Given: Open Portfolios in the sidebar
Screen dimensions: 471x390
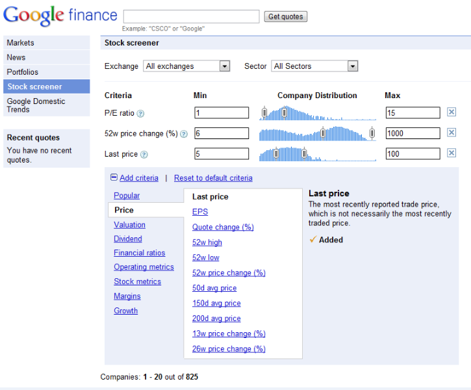Looking at the screenshot, I should [47, 72].
